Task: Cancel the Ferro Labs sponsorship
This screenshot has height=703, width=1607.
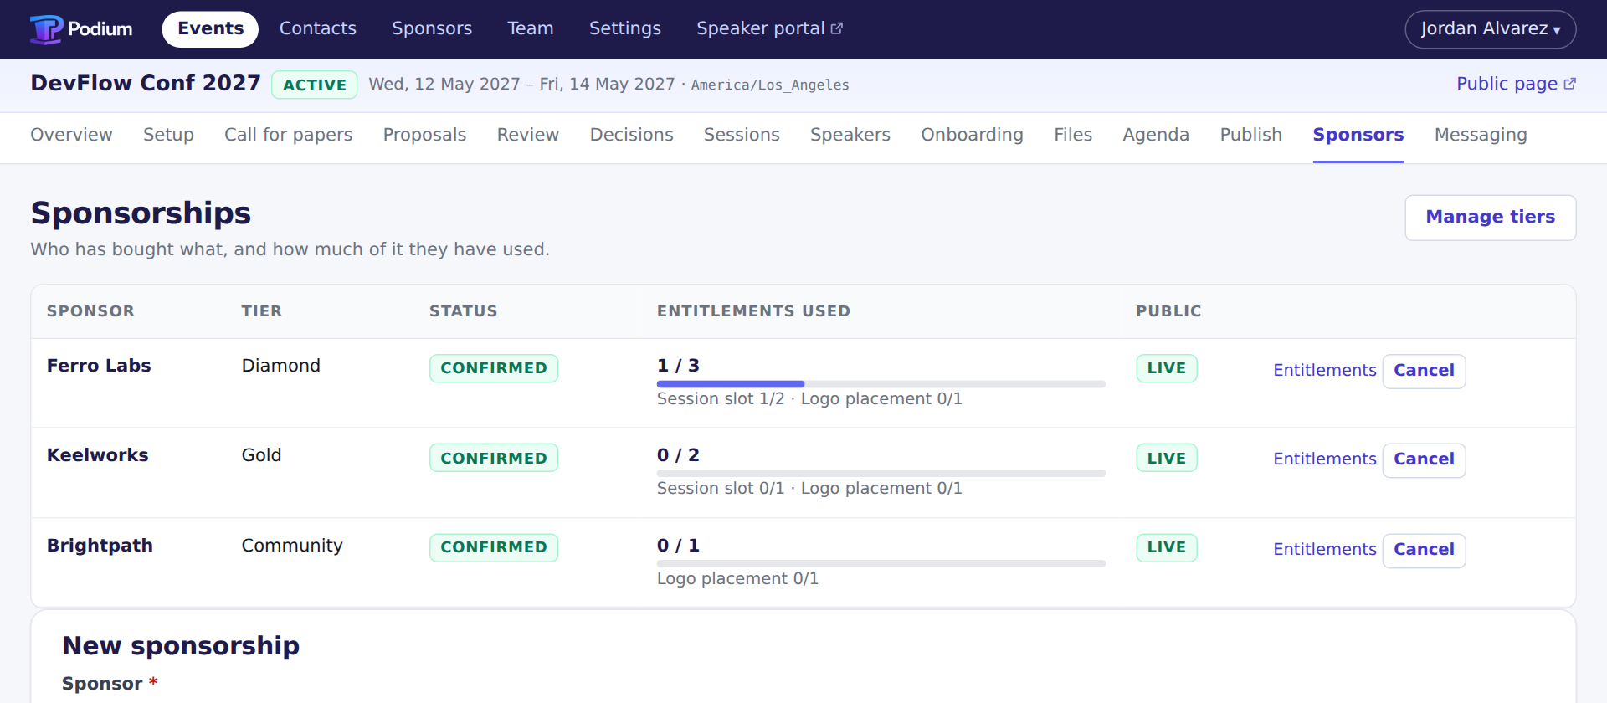Action: click(x=1424, y=371)
